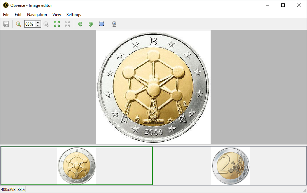This screenshot has height=193, width=307.
Task: Click the main Atomium coin image
Action: tap(153, 87)
